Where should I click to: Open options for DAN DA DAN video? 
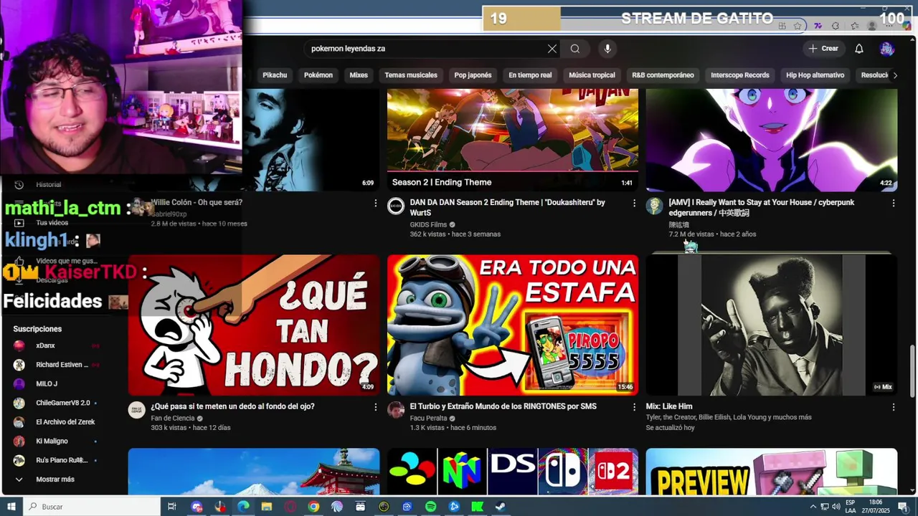(634, 204)
